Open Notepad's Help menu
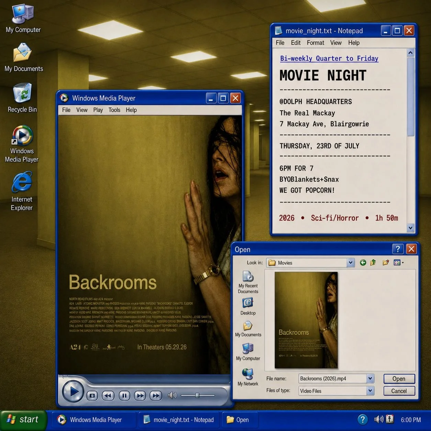This screenshot has width=431, height=431. (x=354, y=43)
